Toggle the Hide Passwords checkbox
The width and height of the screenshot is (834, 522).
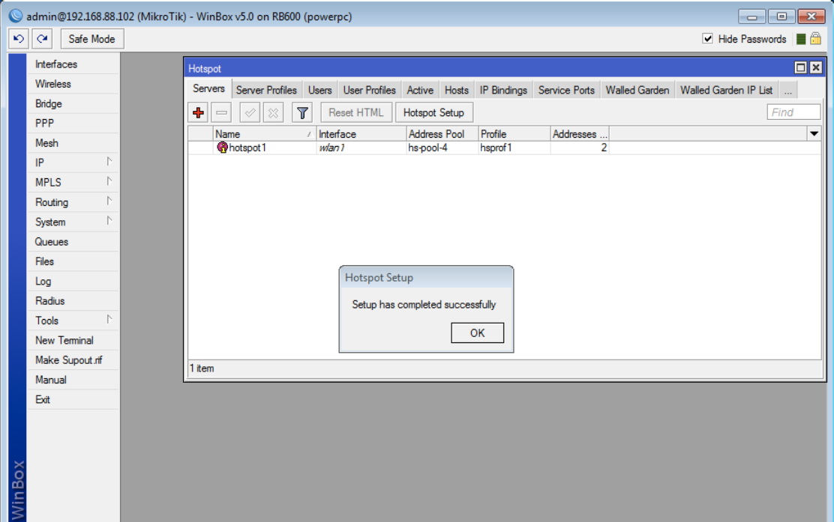point(707,38)
